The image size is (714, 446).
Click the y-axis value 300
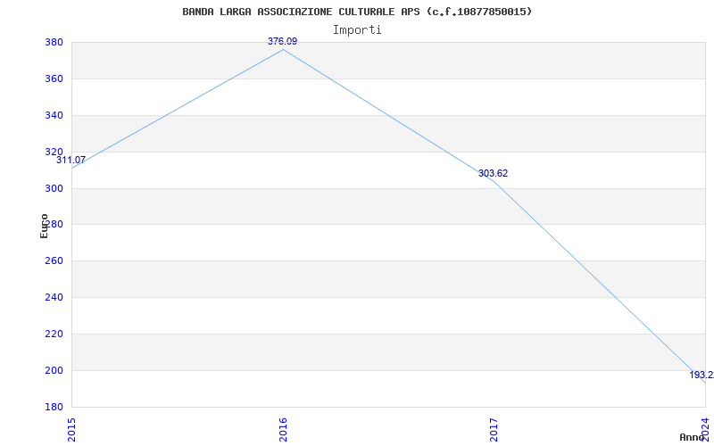coord(54,188)
